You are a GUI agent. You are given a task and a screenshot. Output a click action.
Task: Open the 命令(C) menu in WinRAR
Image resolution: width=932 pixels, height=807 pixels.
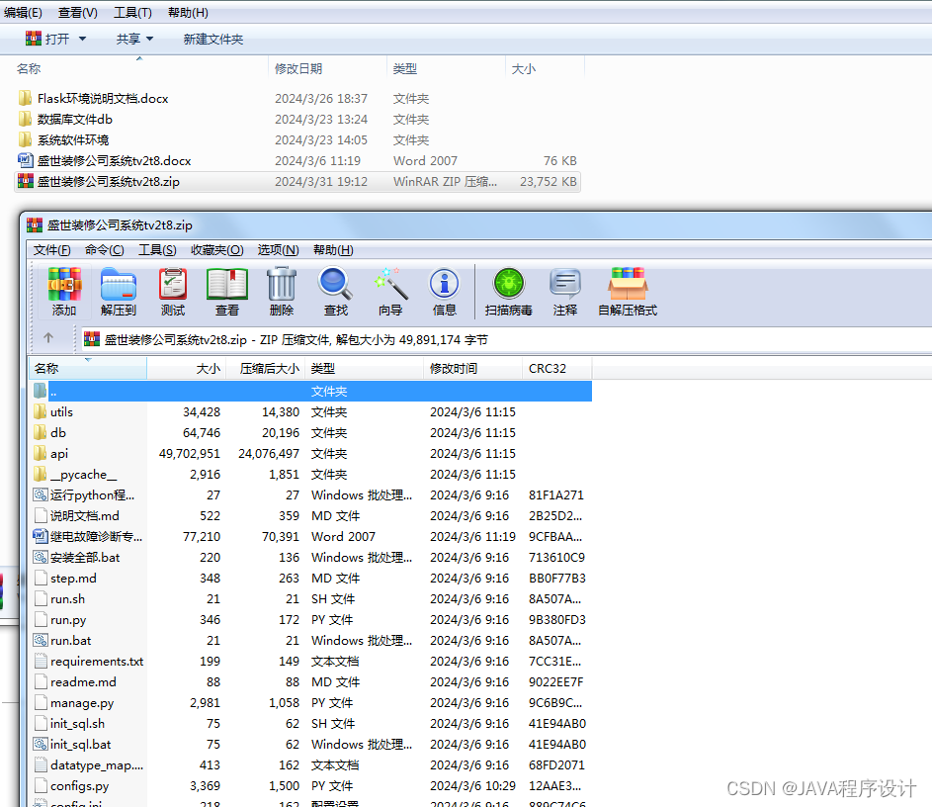pyautogui.click(x=105, y=250)
